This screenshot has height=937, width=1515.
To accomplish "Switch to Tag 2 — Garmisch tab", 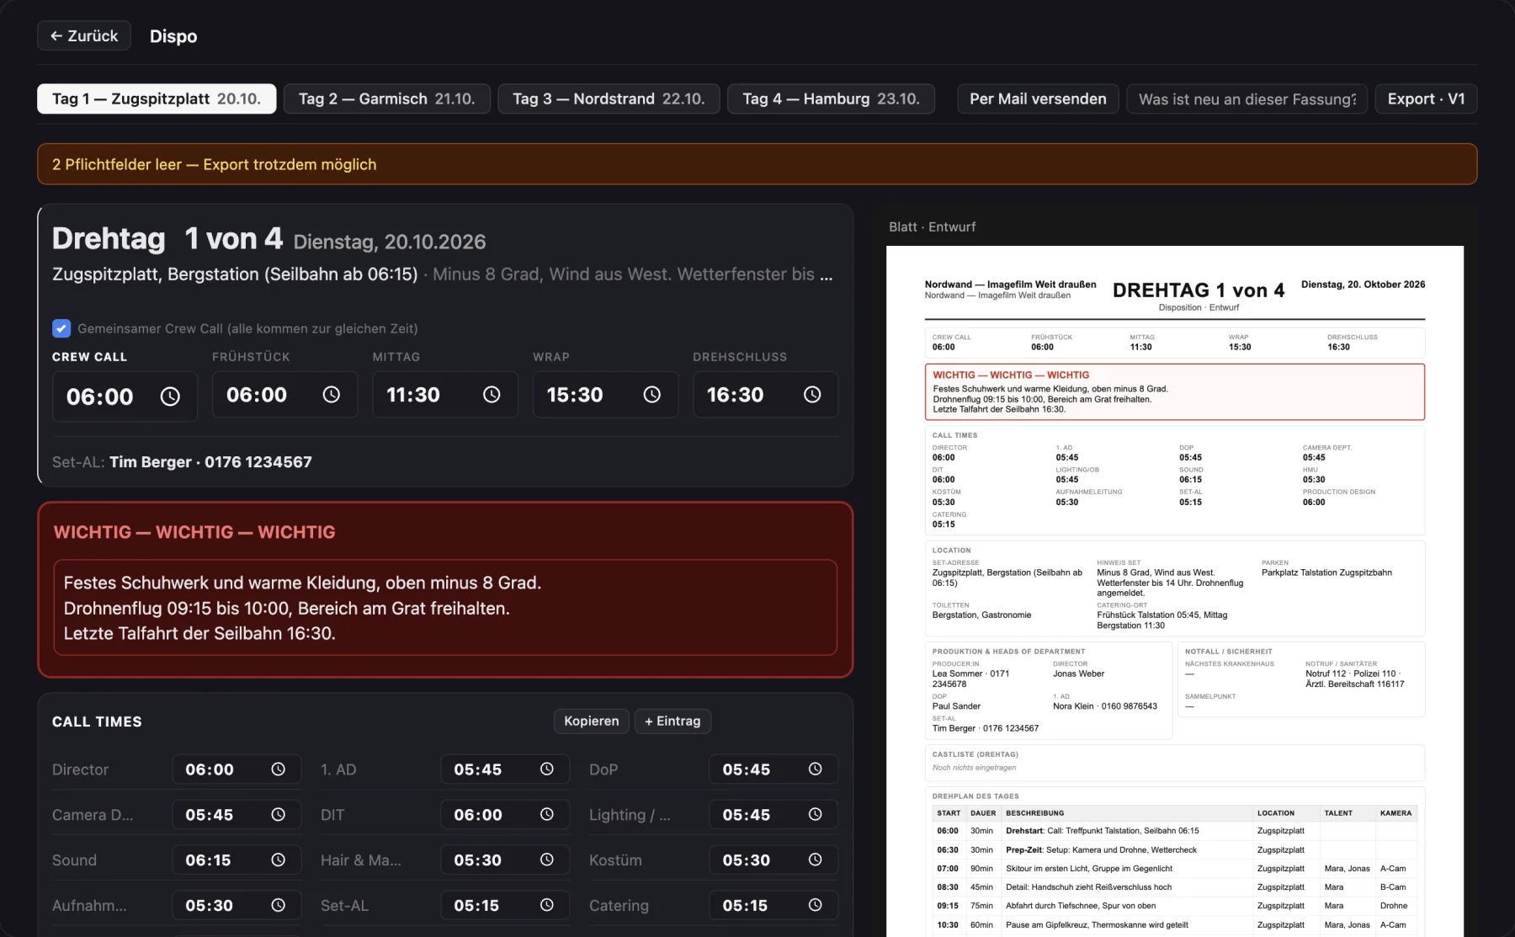I will point(387,99).
